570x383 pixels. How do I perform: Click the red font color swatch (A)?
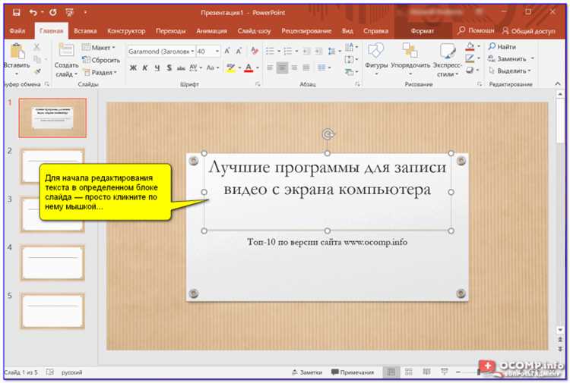click(x=249, y=67)
